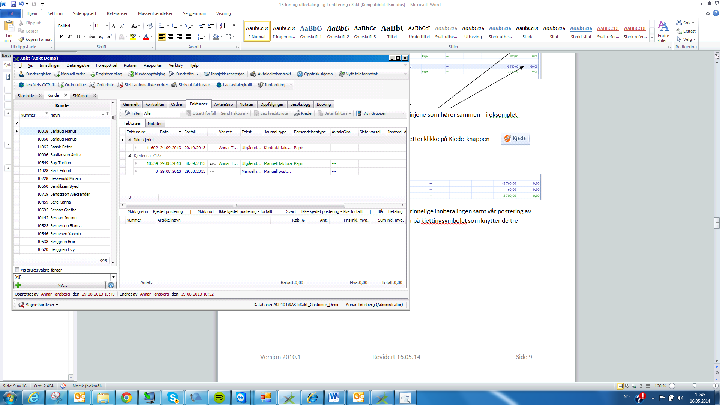Image resolution: width=720 pixels, height=405 pixels.
Task: Open Send Faktura dropdown
Action: 234,113
